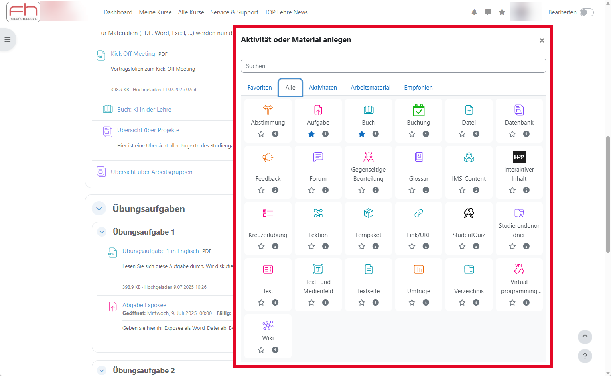Viewport: 611px width, 376px height.
Task: Toggle the Bearbeiten edit mode switch
Action: tap(587, 12)
